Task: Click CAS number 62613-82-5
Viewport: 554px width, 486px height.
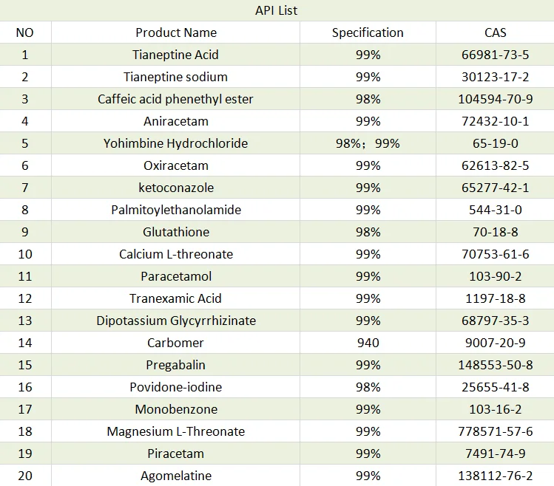Action: pyautogui.click(x=495, y=165)
